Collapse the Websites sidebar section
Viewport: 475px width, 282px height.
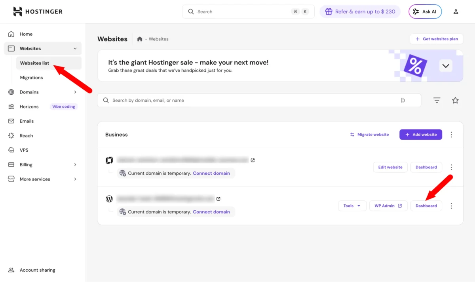tap(75, 48)
